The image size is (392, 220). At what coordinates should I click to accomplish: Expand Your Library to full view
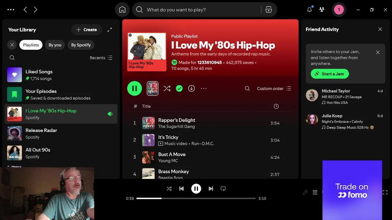tap(110, 30)
